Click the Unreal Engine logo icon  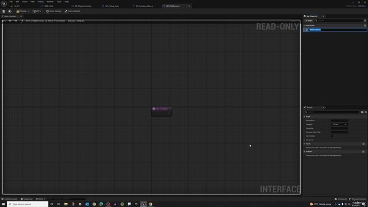[4, 4]
